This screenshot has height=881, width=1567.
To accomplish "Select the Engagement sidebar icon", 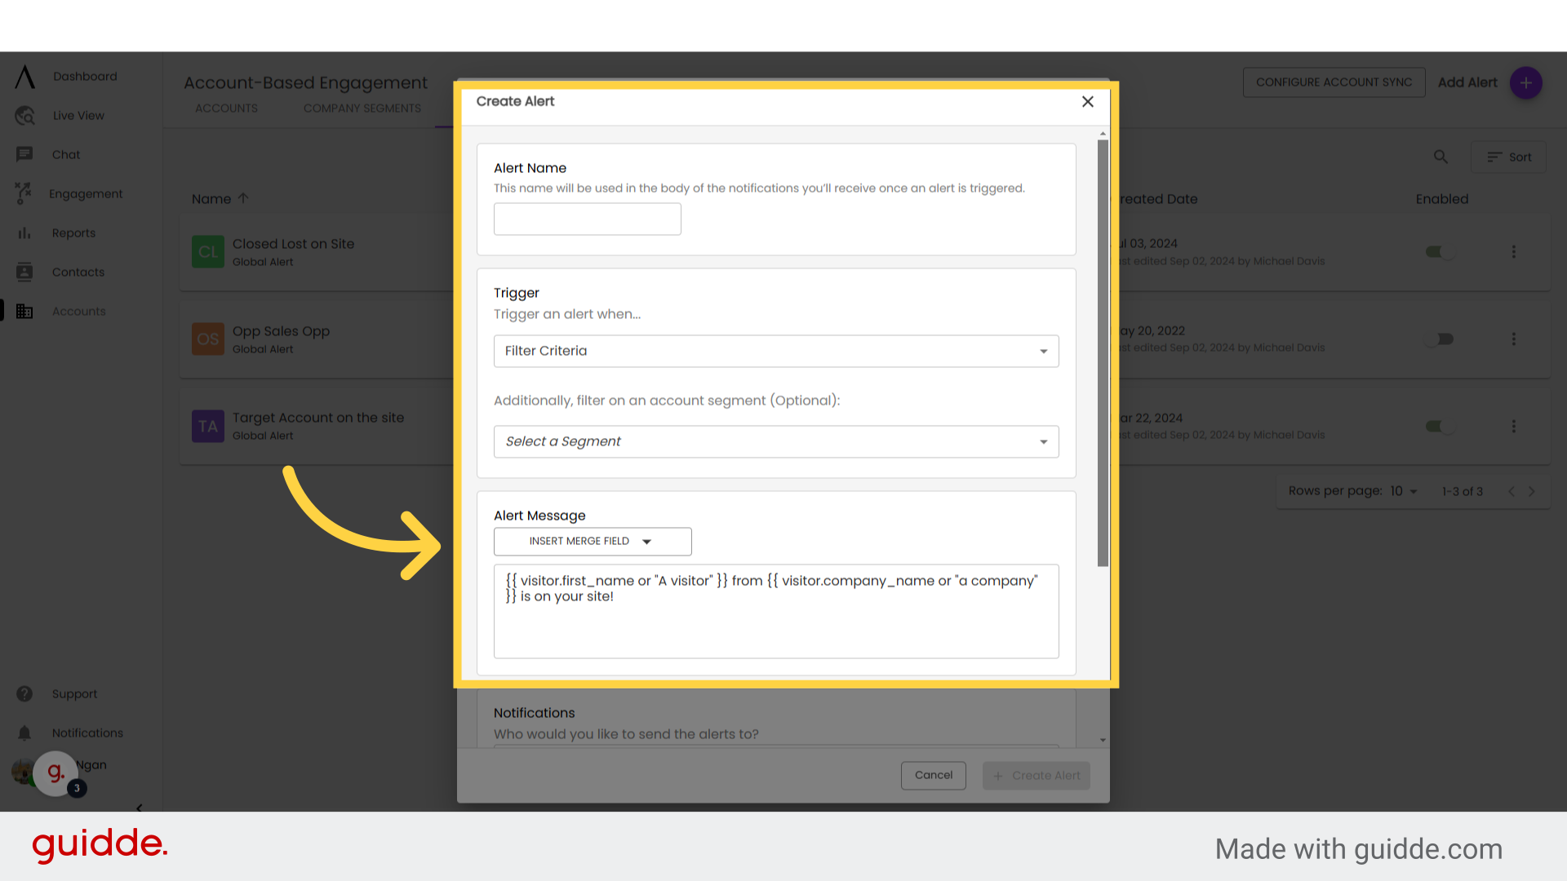I will [x=24, y=193].
